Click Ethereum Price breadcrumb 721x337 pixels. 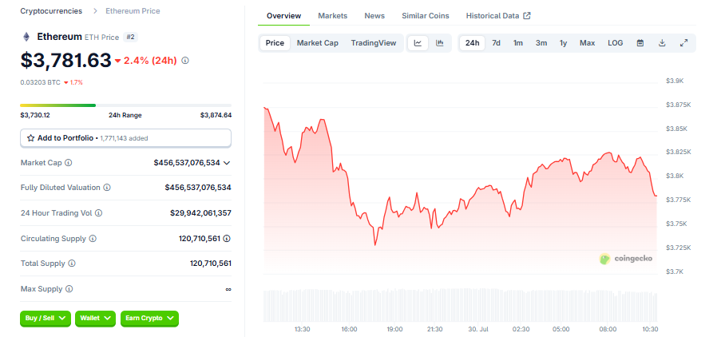(133, 11)
